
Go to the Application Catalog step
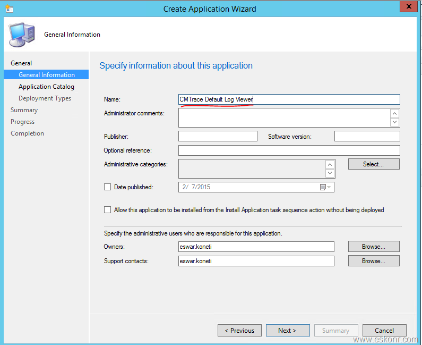(46, 87)
